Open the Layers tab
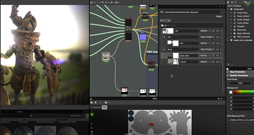Image resolution: width=254 pixels, height=135 pixels. tap(165, 20)
